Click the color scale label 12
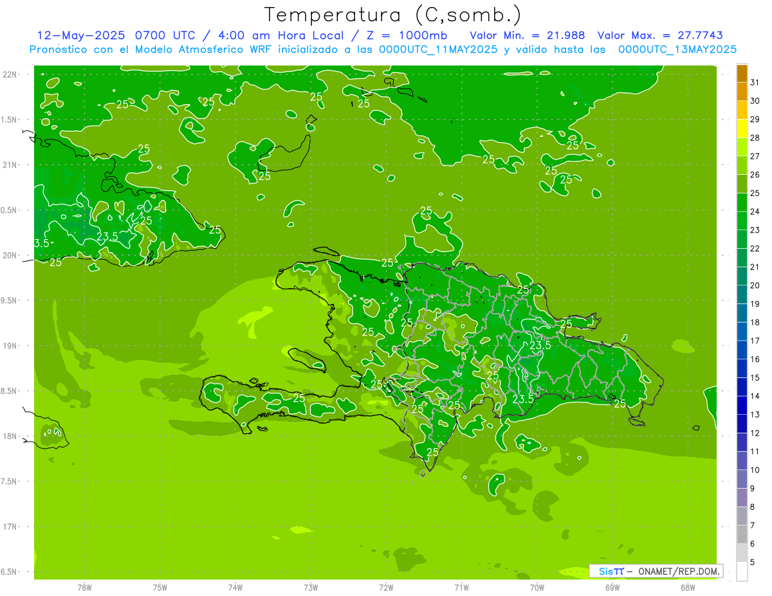The image size is (772, 596). pyautogui.click(x=755, y=433)
